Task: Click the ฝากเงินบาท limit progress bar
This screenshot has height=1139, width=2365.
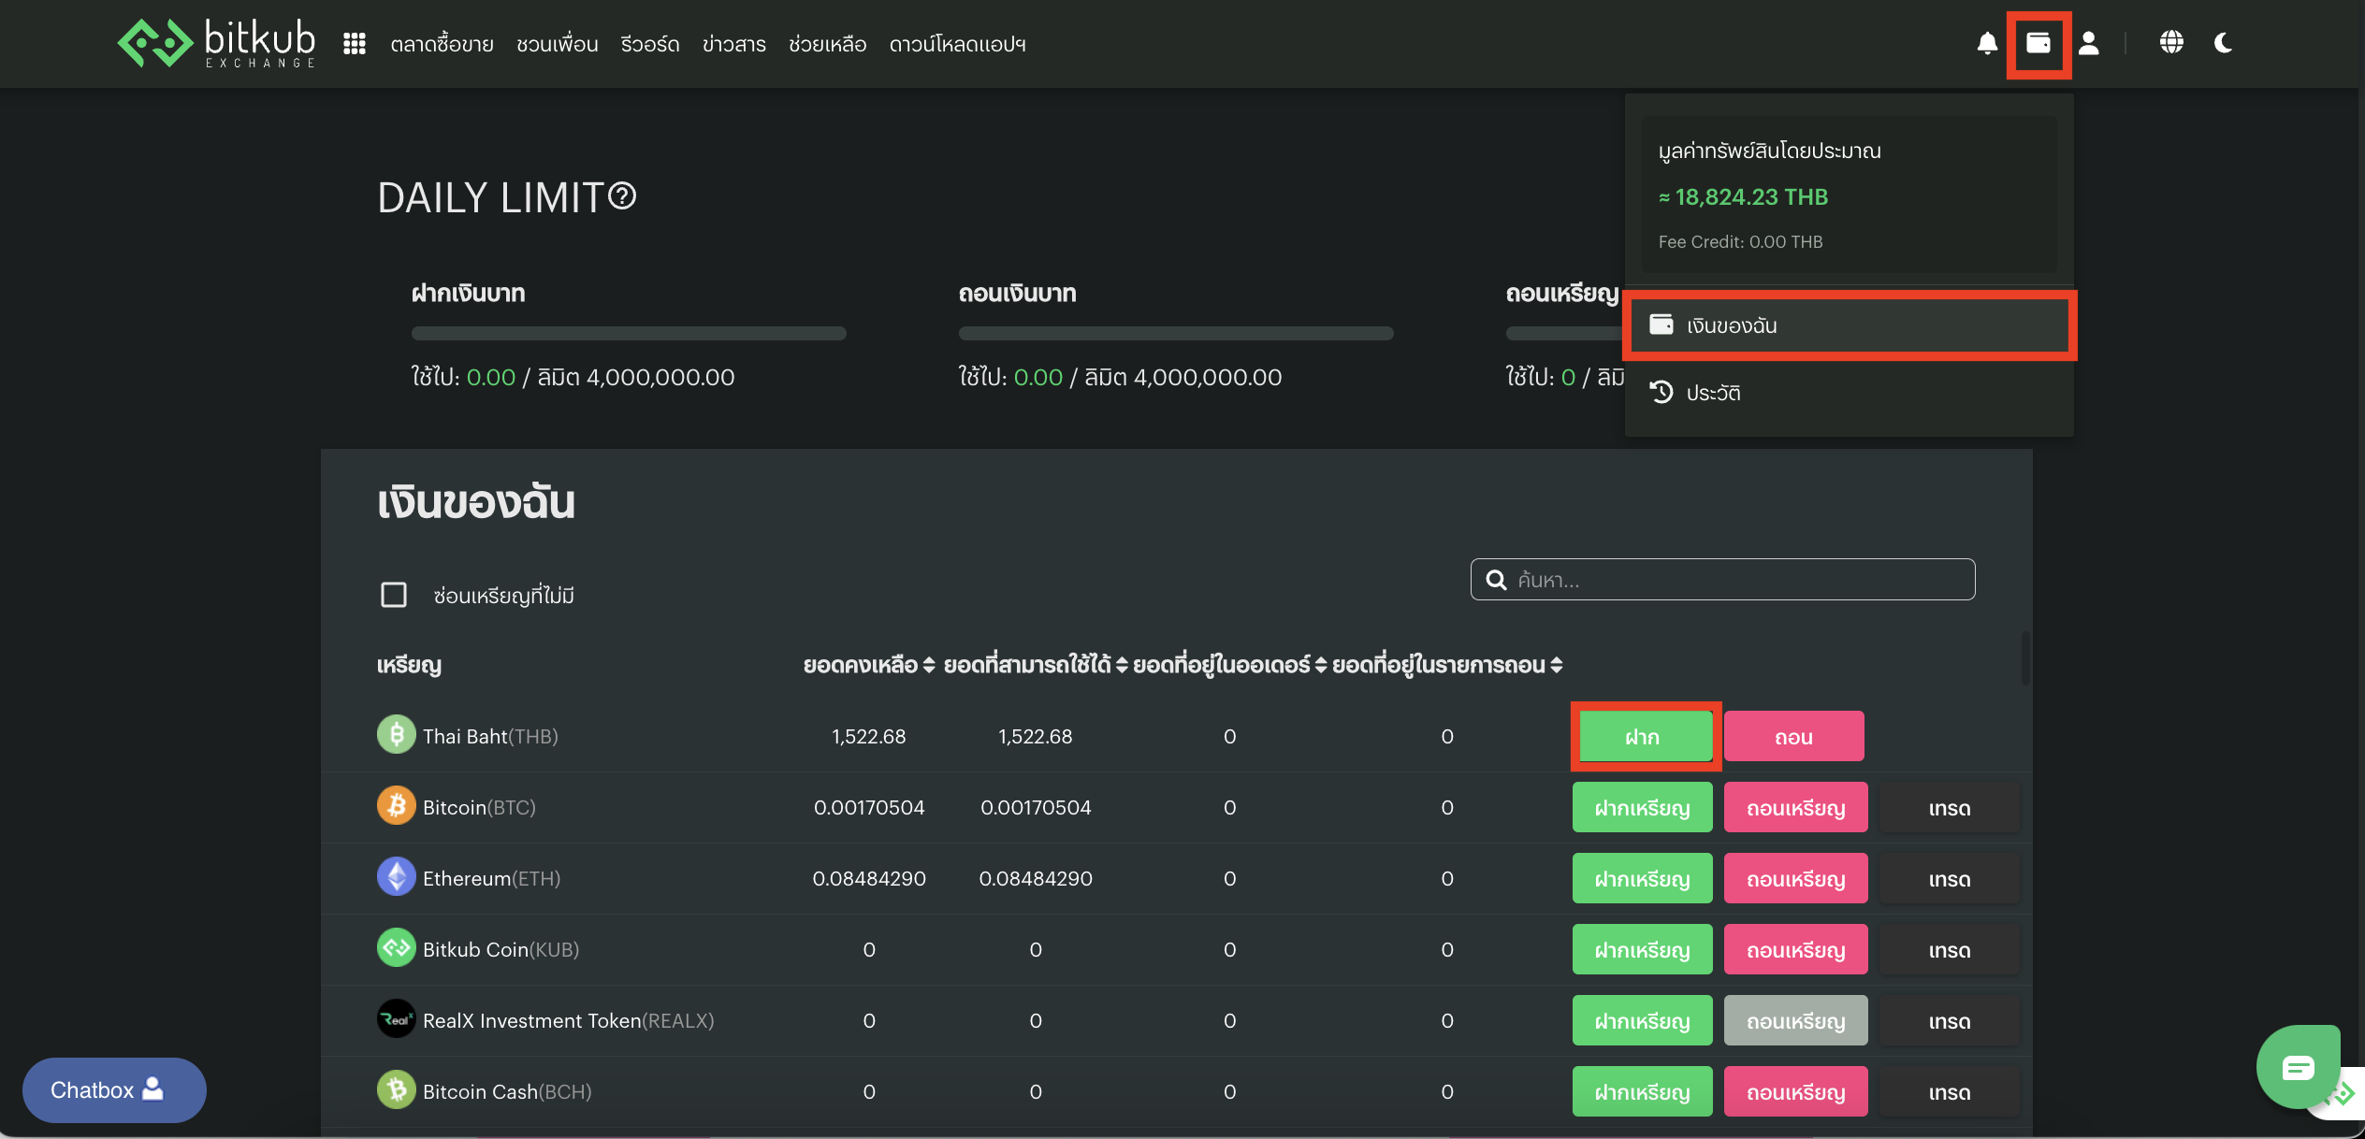Action: (629, 333)
